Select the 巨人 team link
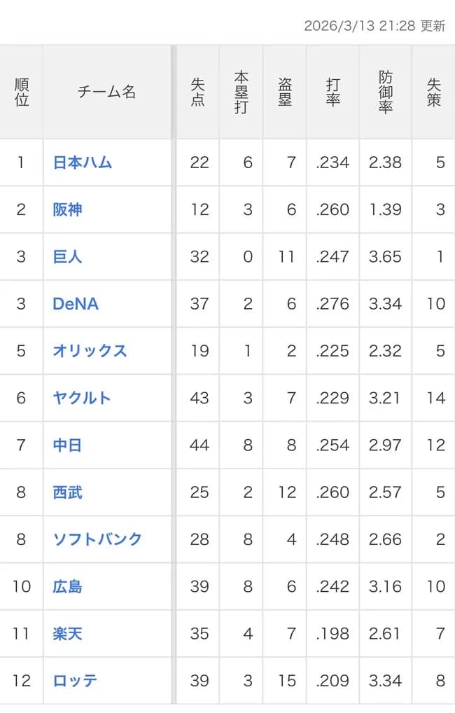Viewport: 455px width, 713px height. pyautogui.click(x=66, y=256)
